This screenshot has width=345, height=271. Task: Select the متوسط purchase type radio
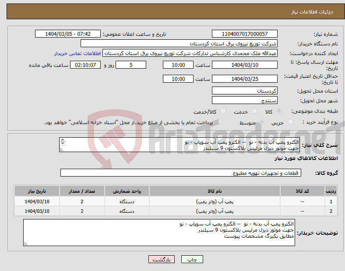tap(262, 122)
